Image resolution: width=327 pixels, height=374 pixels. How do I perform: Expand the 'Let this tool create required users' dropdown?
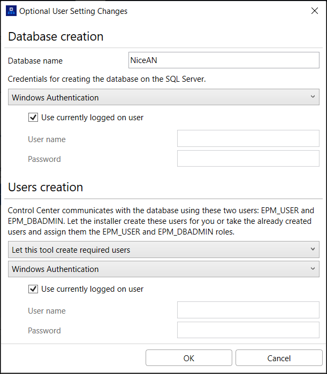[164, 250]
